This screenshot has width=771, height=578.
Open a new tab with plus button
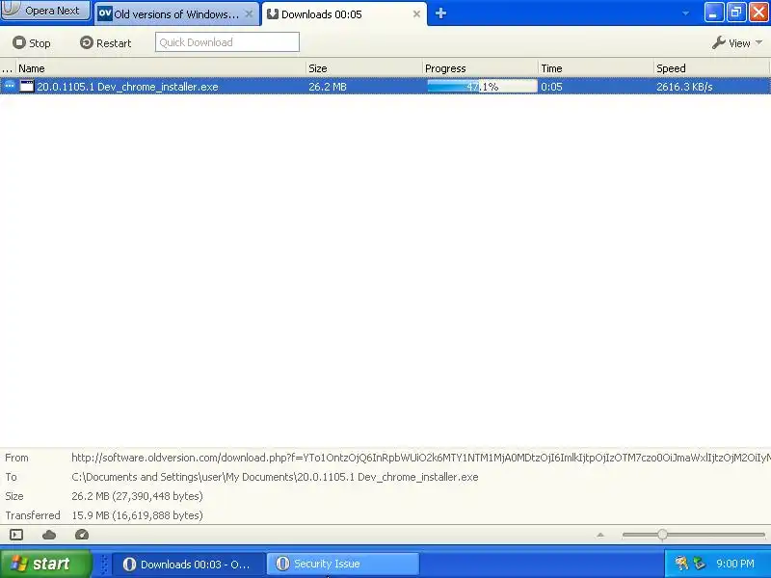coord(440,13)
